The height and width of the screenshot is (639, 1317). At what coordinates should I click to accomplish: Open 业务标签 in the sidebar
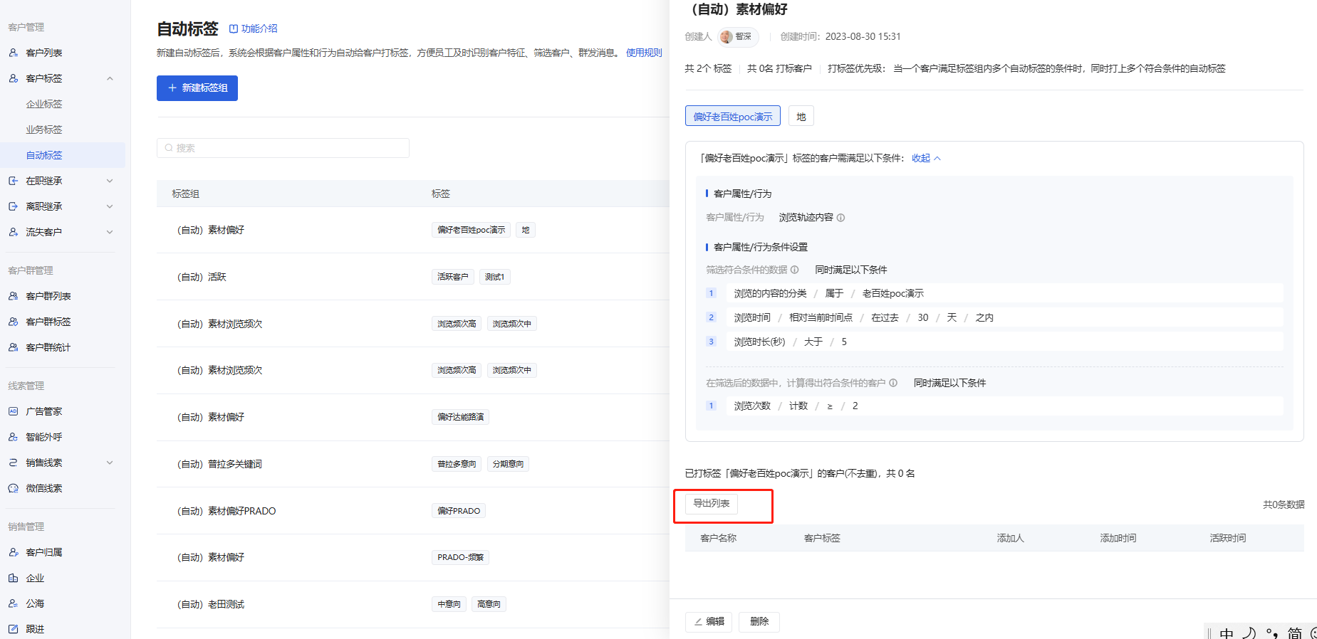click(x=44, y=130)
